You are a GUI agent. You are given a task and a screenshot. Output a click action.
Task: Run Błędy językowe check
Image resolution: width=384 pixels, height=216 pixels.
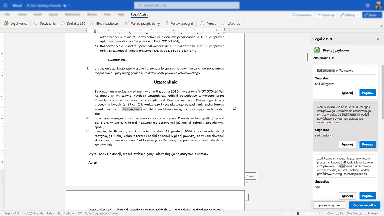[103, 24]
